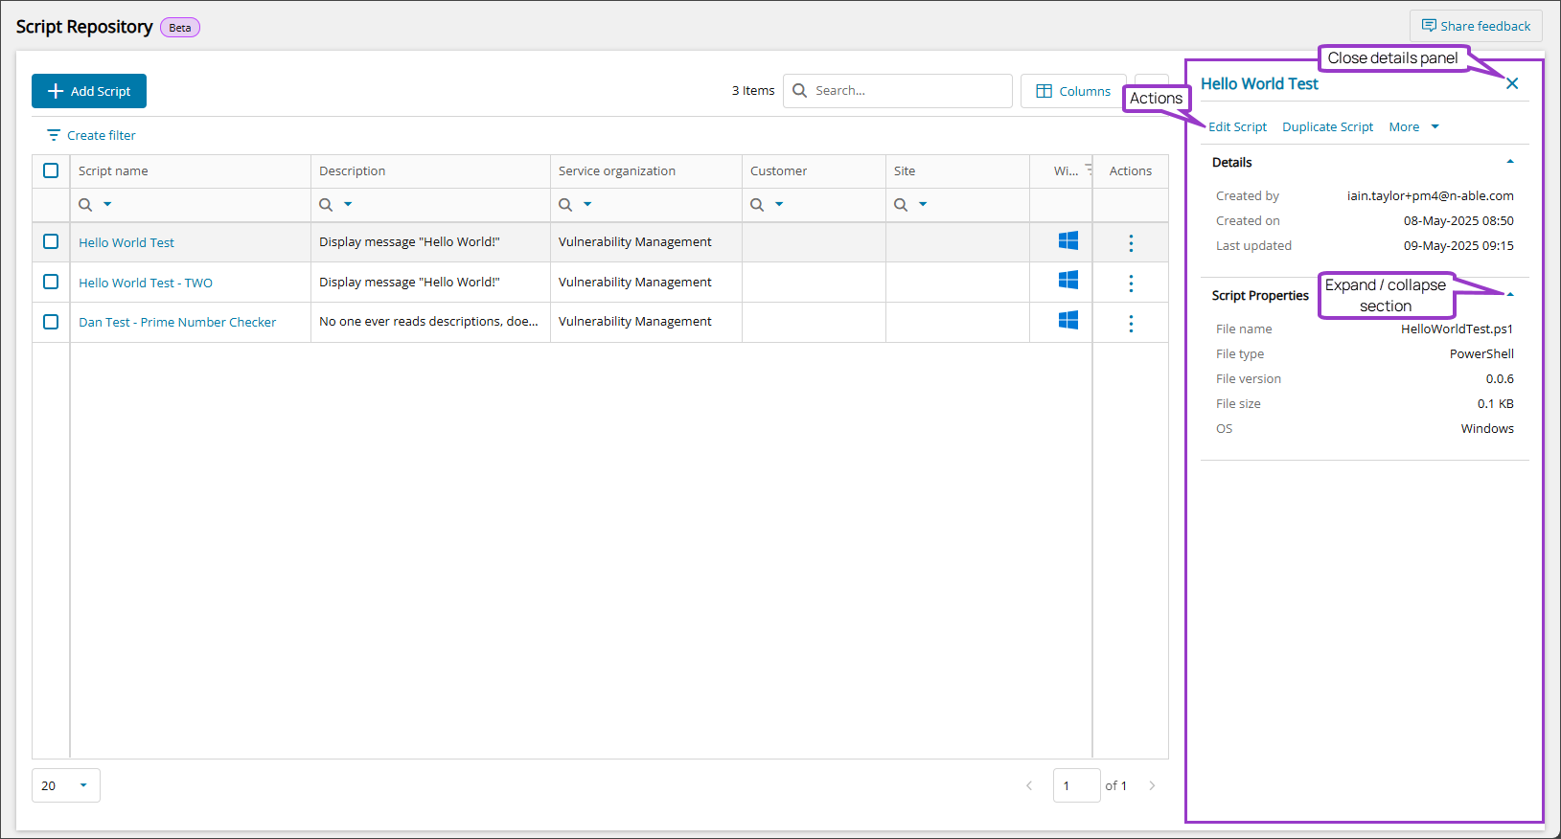1561x839 pixels.
Task: Tick the select-all checkbox in header
Action: tap(51, 170)
